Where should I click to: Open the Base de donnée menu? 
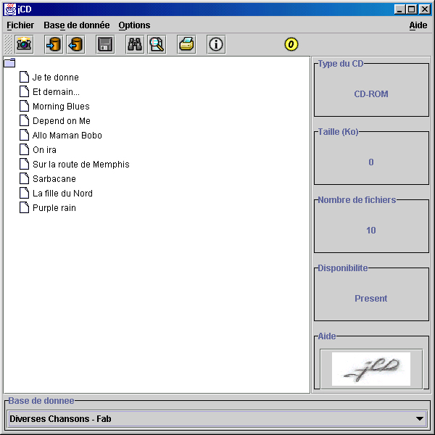coord(76,25)
